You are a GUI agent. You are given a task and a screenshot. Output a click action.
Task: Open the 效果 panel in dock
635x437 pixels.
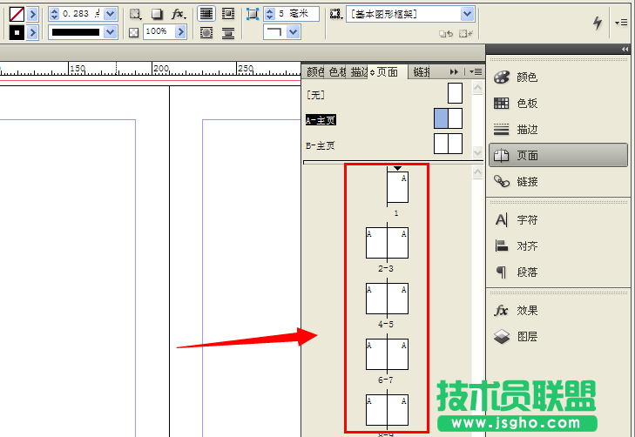(558, 311)
